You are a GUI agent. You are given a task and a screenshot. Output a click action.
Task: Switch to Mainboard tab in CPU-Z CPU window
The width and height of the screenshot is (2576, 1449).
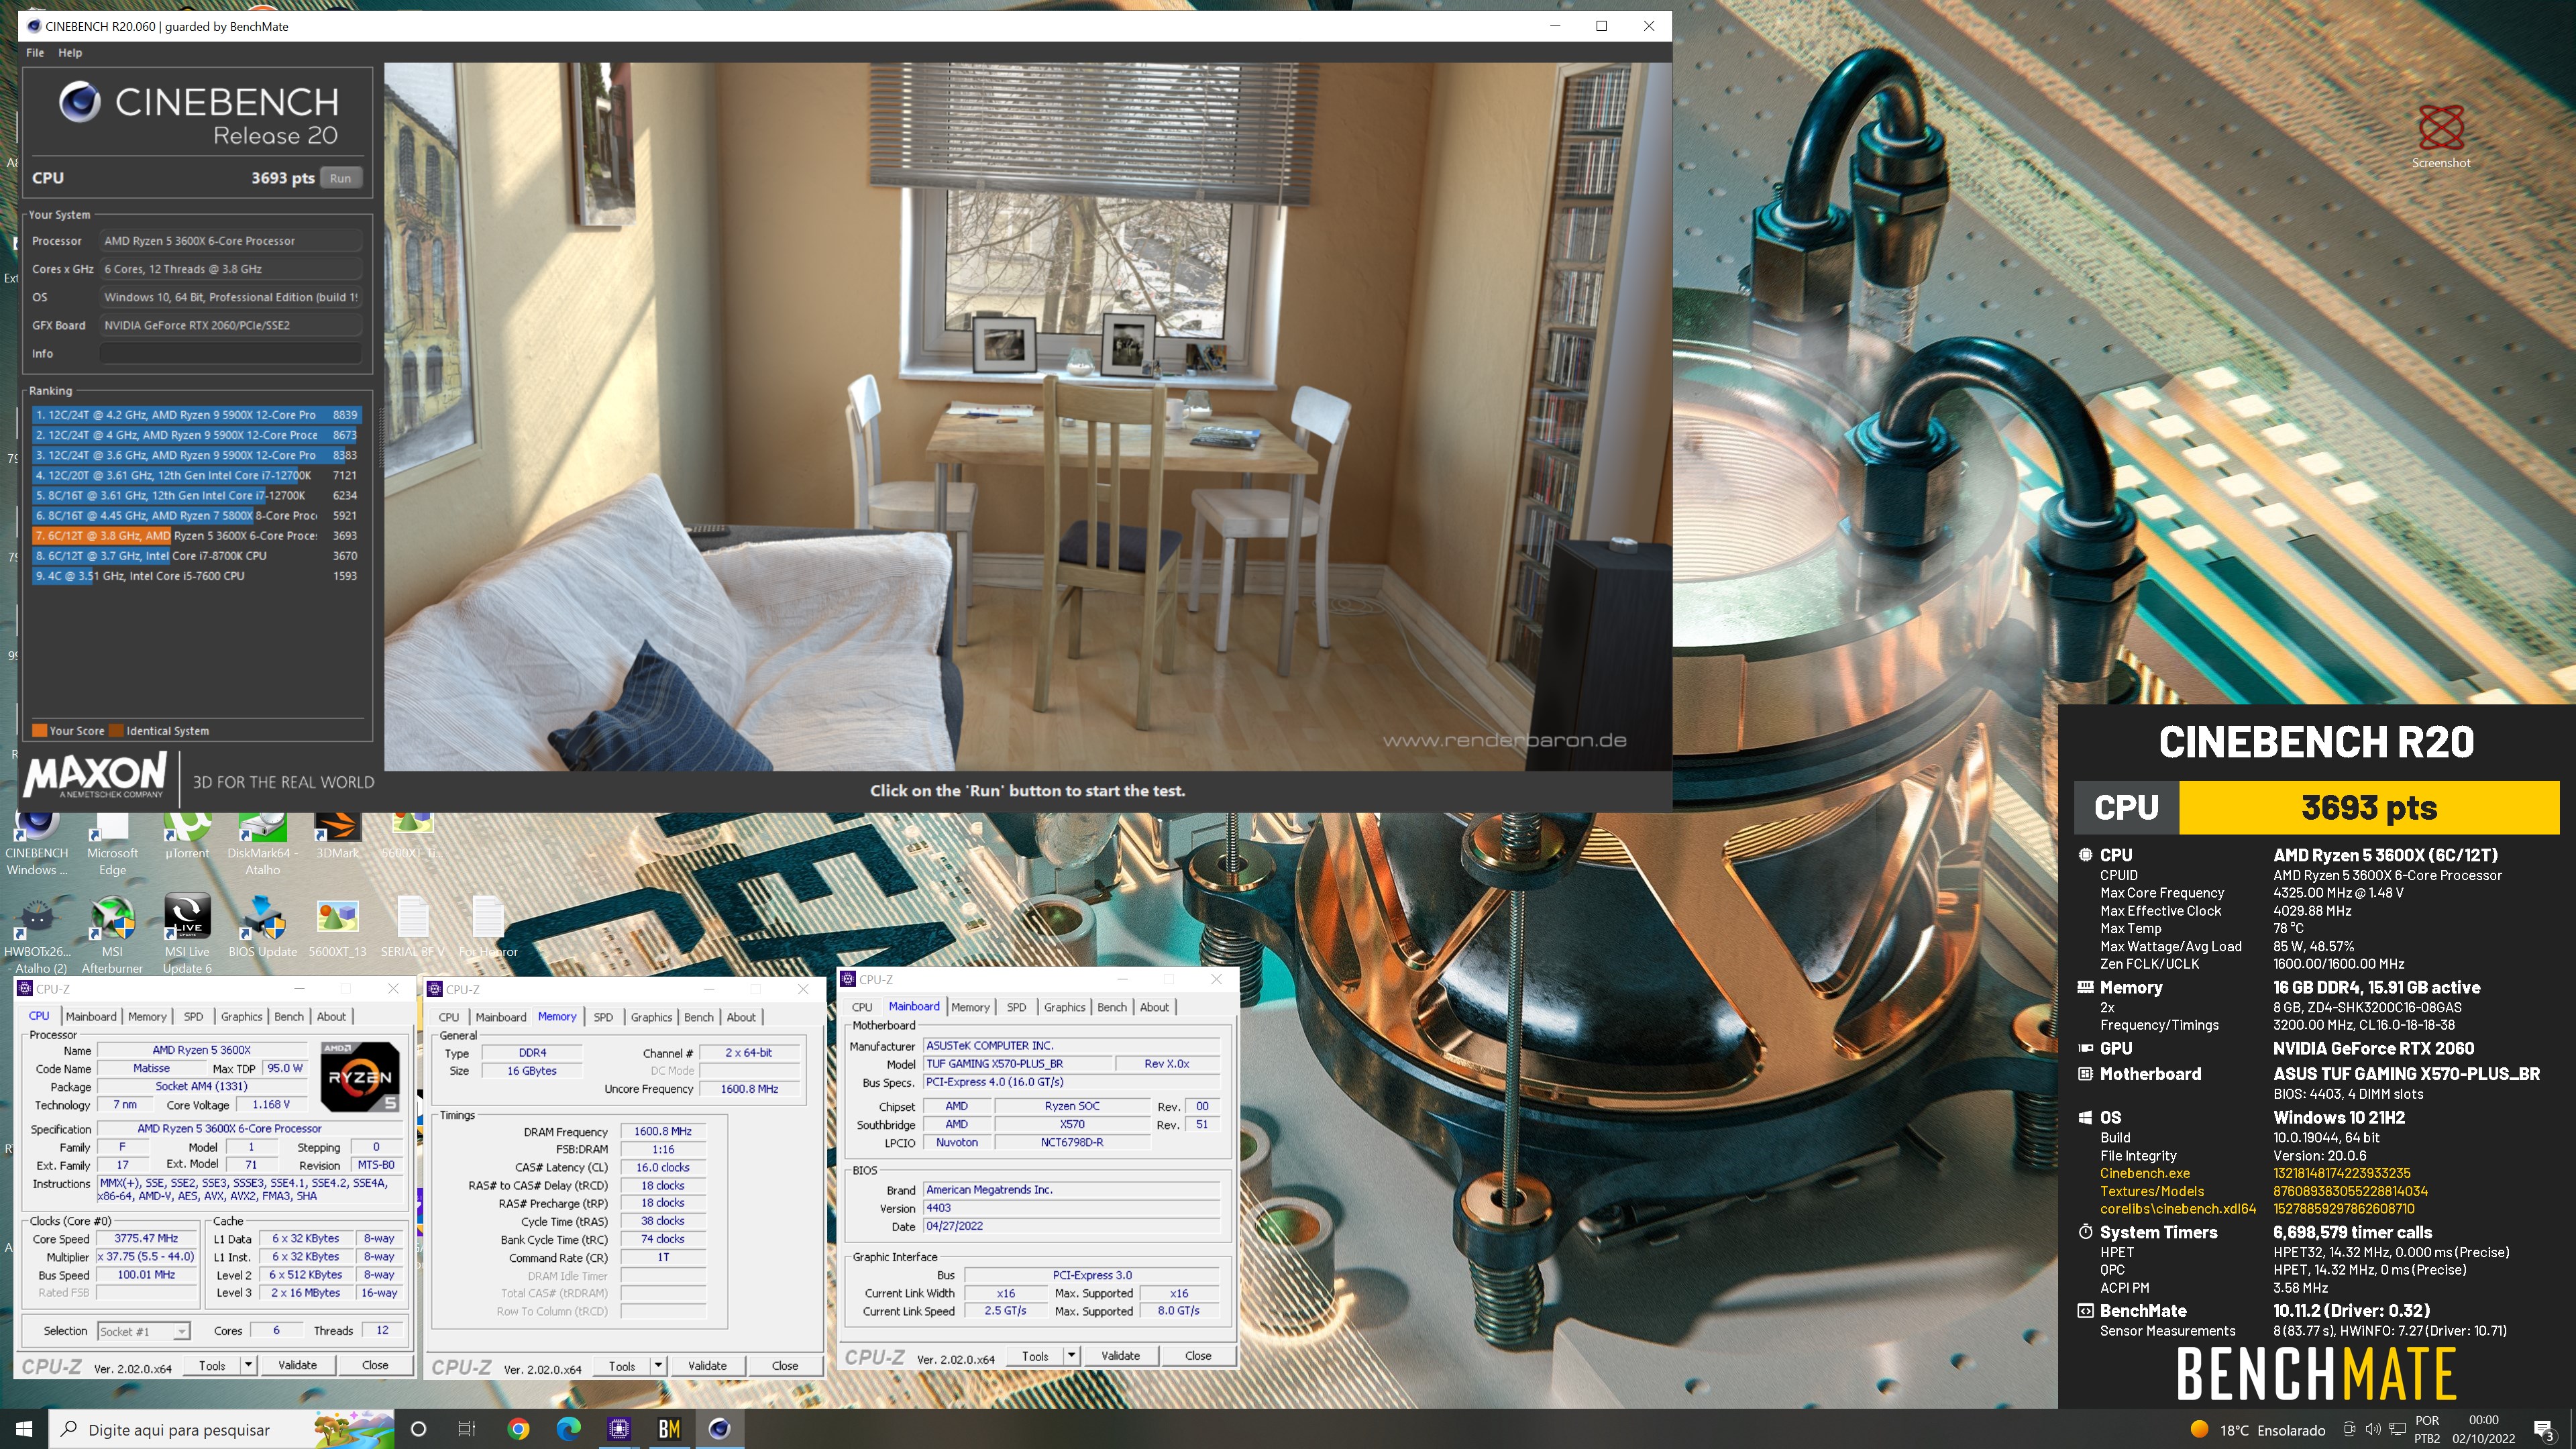[91, 1016]
